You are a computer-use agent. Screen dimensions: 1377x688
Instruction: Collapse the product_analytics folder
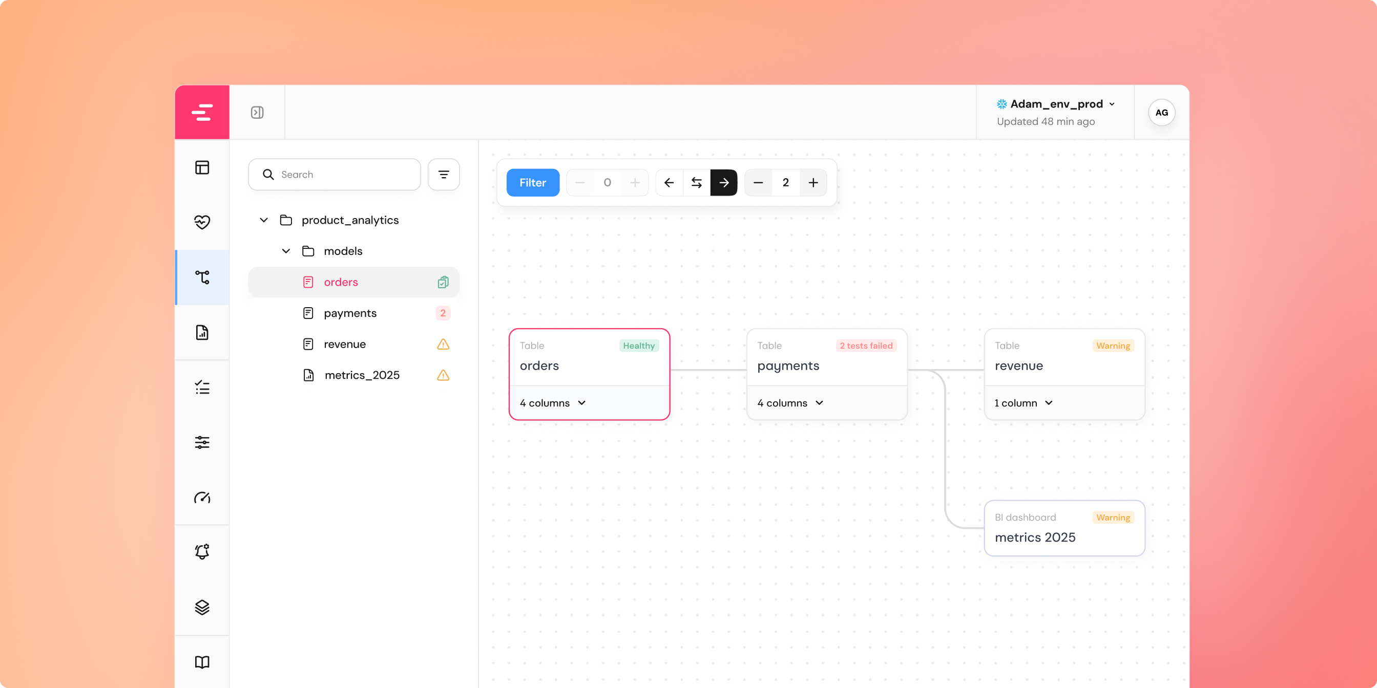263,220
